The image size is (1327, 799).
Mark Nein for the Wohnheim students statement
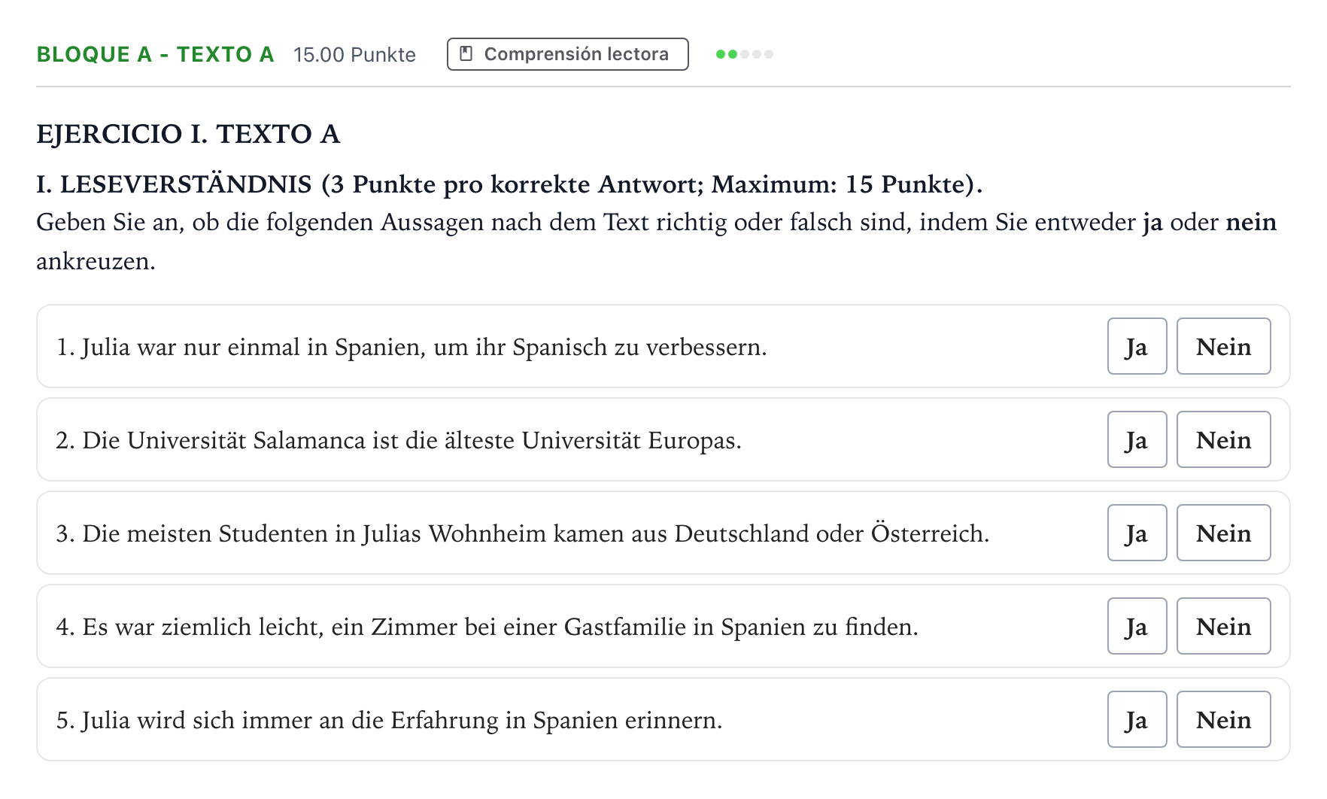[1223, 533]
